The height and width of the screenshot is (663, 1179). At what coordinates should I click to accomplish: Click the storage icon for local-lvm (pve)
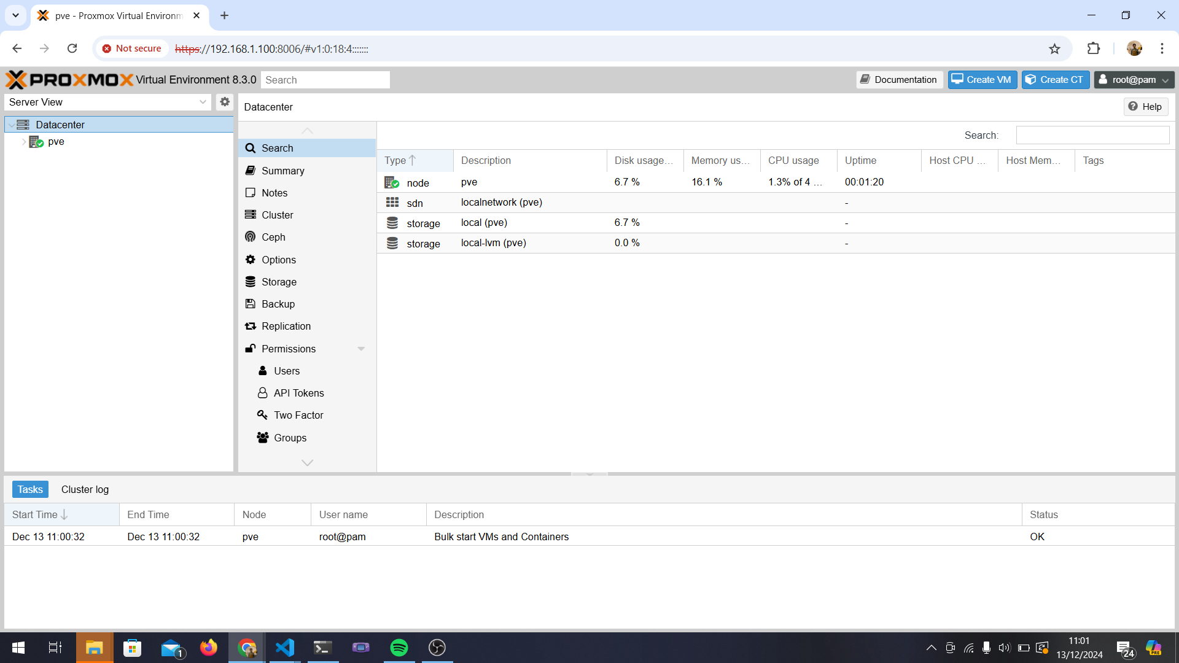(392, 243)
